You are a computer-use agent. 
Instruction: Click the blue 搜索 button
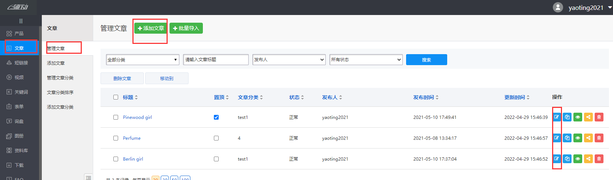tap(426, 60)
